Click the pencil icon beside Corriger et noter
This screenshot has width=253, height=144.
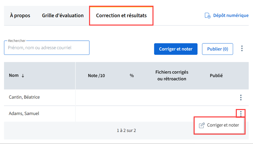(x=202, y=125)
